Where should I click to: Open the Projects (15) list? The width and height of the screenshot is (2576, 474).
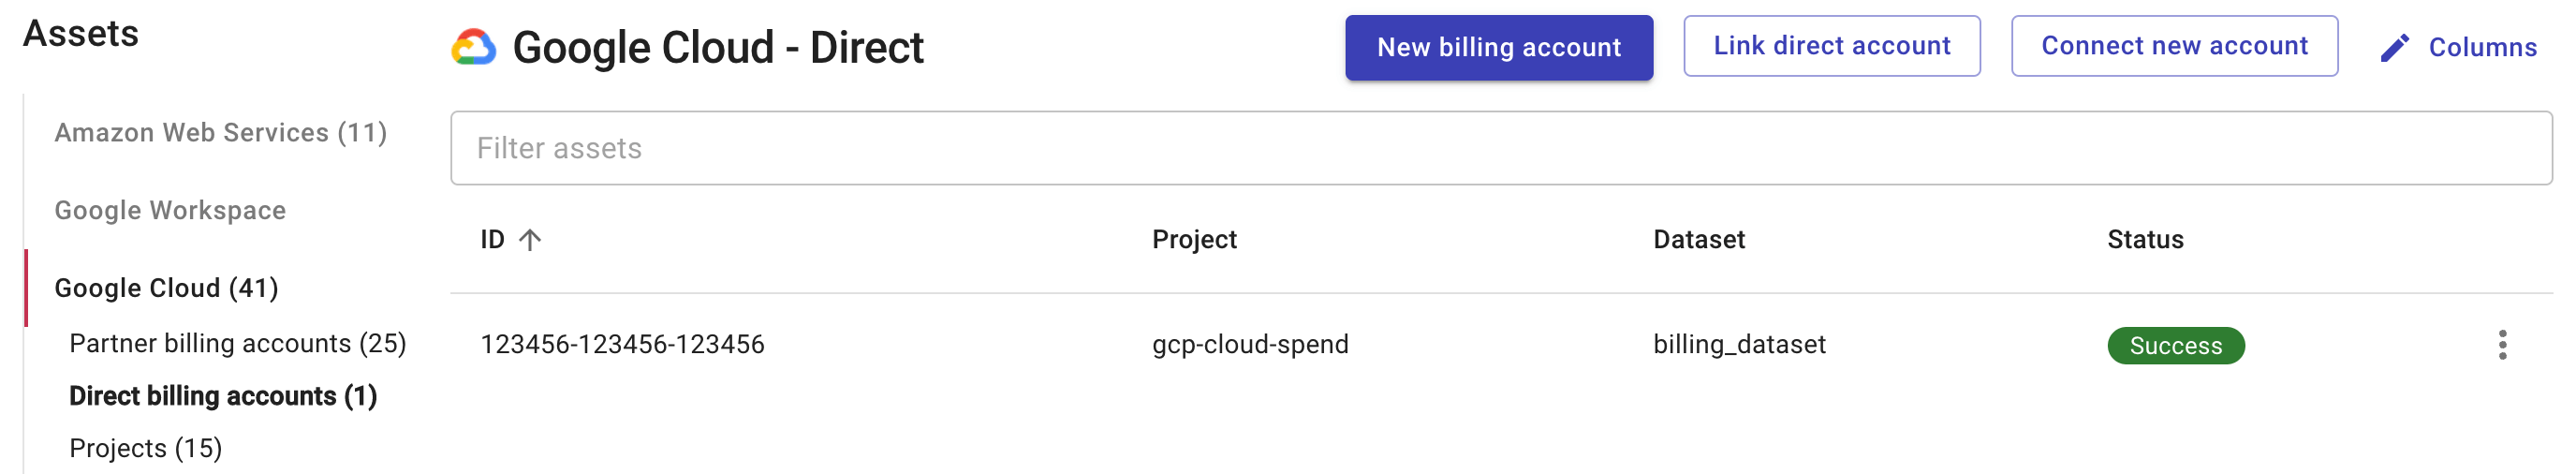tap(145, 448)
